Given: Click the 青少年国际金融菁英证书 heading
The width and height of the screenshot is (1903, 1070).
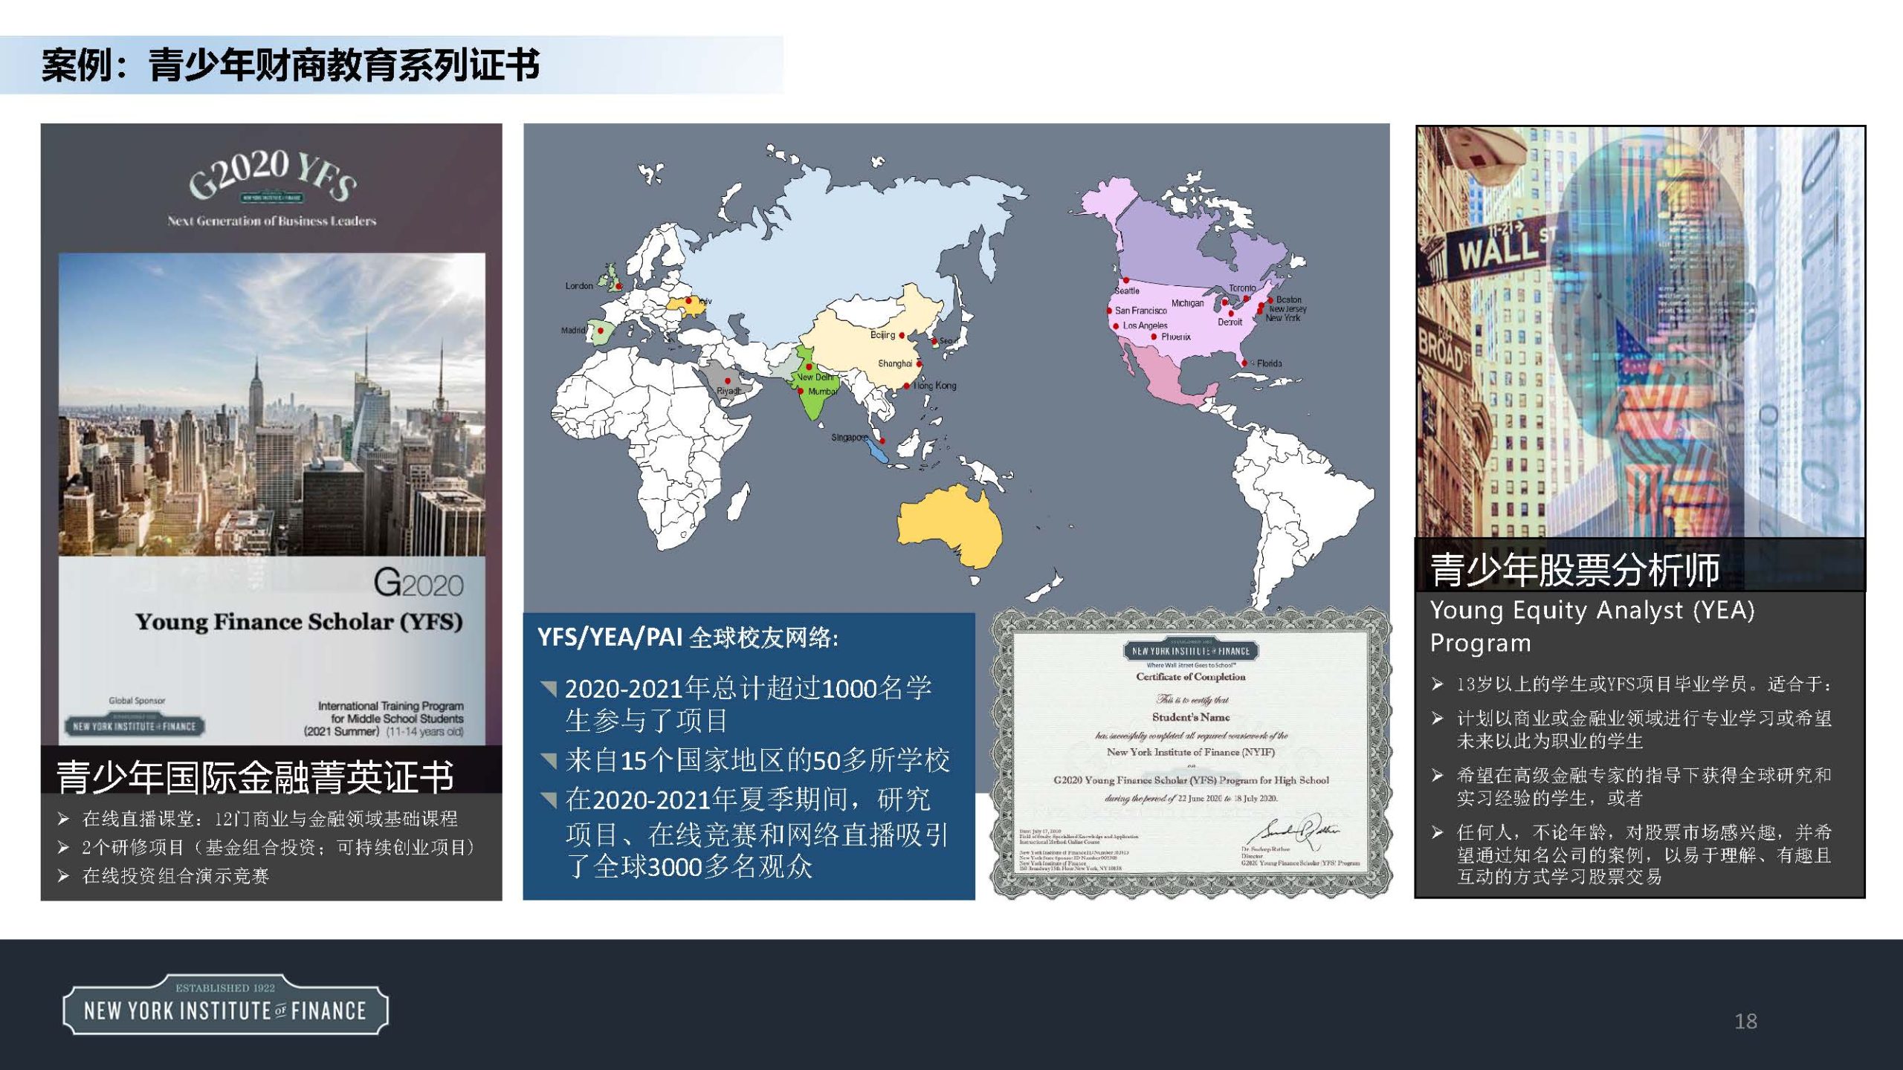Looking at the screenshot, I should click(255, 776).
